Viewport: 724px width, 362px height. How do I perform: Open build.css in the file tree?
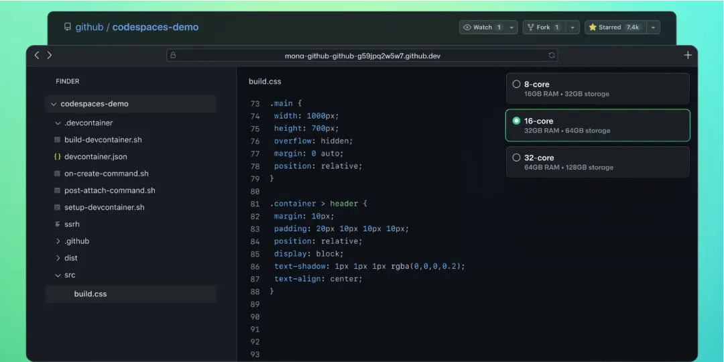90,294
